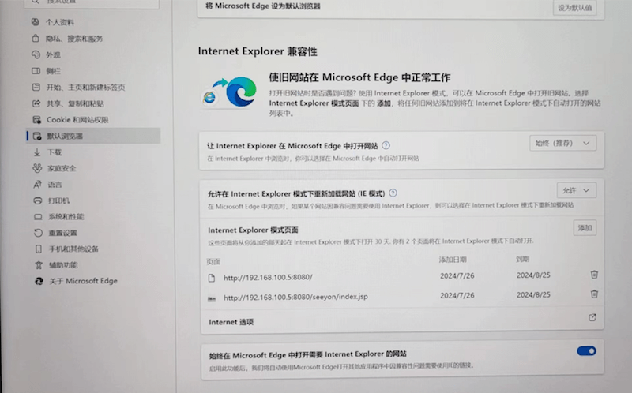The height and width of the screenshot is (393, 632).
Task: Click the 打印机 printer icon in sidebar
Action: tap(37, 200)
